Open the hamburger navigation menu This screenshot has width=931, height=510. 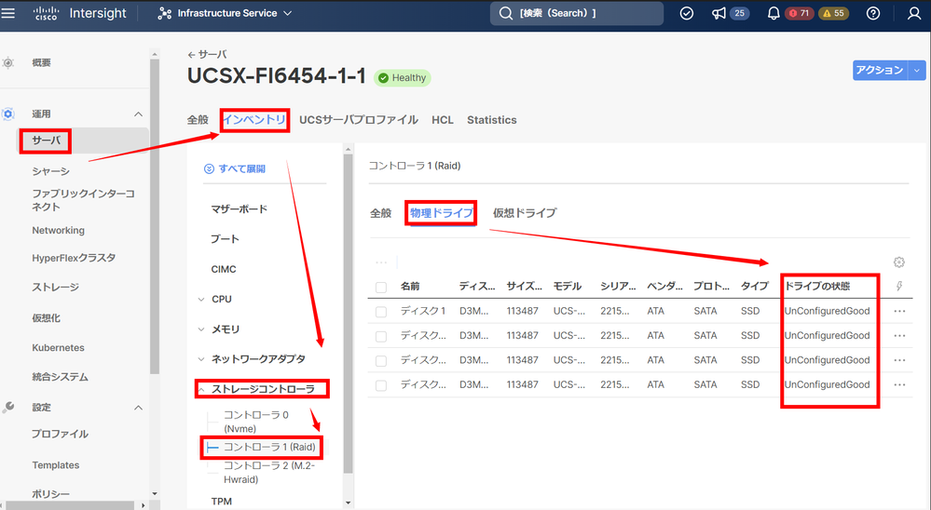click(8, 12)
